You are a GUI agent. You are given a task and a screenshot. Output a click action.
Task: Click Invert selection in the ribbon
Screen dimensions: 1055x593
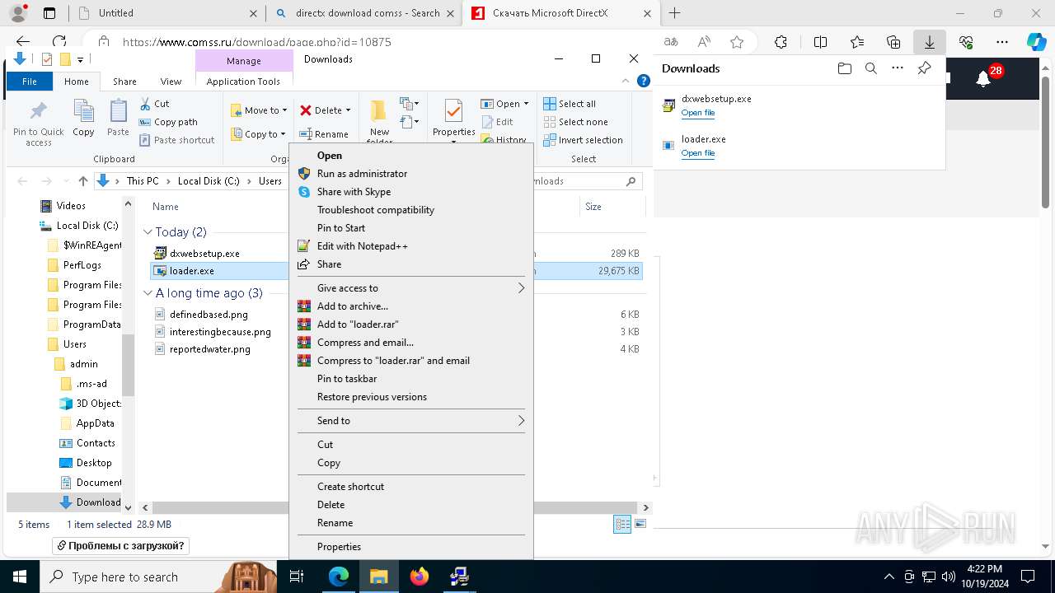click(x=583, y=140)
